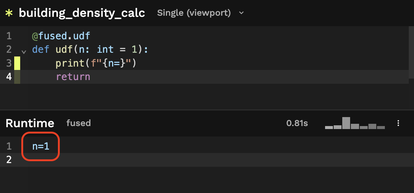Click the 0.81s execution time readout
414x193 pixels.
[x=297, y=123]
